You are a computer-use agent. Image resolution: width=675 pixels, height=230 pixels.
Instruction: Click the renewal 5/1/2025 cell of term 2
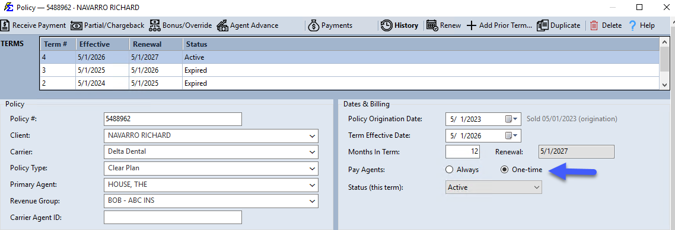[156, 83]
